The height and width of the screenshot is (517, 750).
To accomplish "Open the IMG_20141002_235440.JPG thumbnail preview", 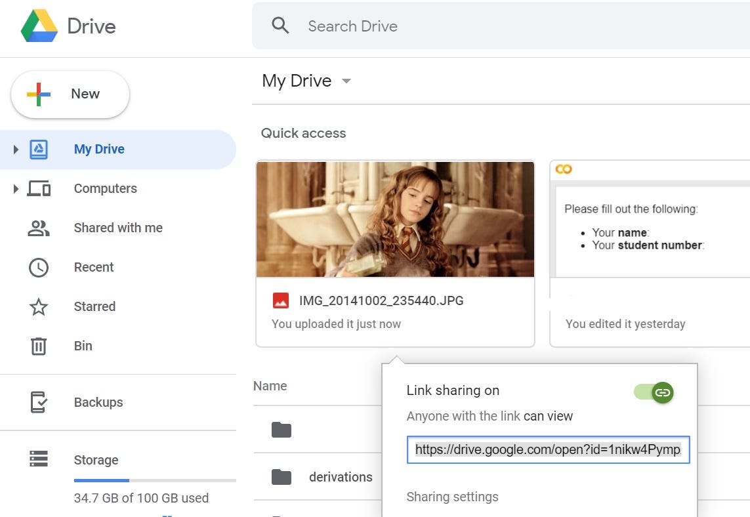I will point(395,219).
